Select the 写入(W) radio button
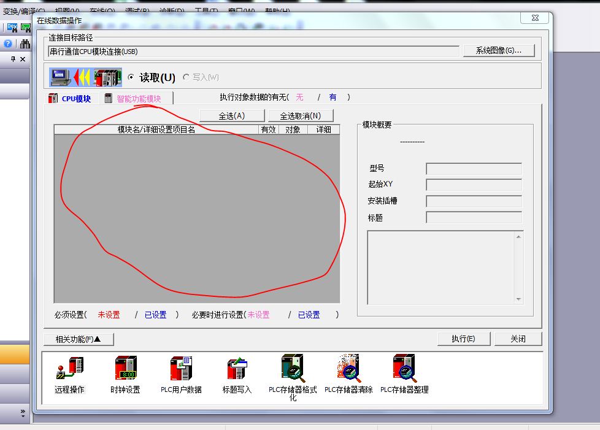 pyautogui.click(x=186, y=77)
